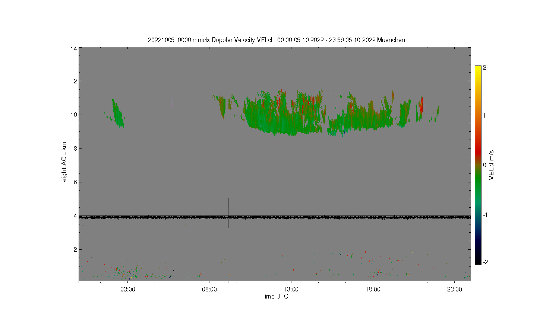559x335 pixels.
Task: Click the thin dark vertical mark near 05:40 at 10.5 km
Action: pos(172,103)
